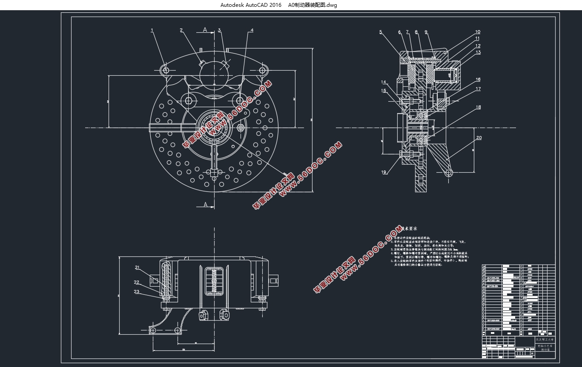
Task: Select the upper section marker A
Action: (205, 30)
